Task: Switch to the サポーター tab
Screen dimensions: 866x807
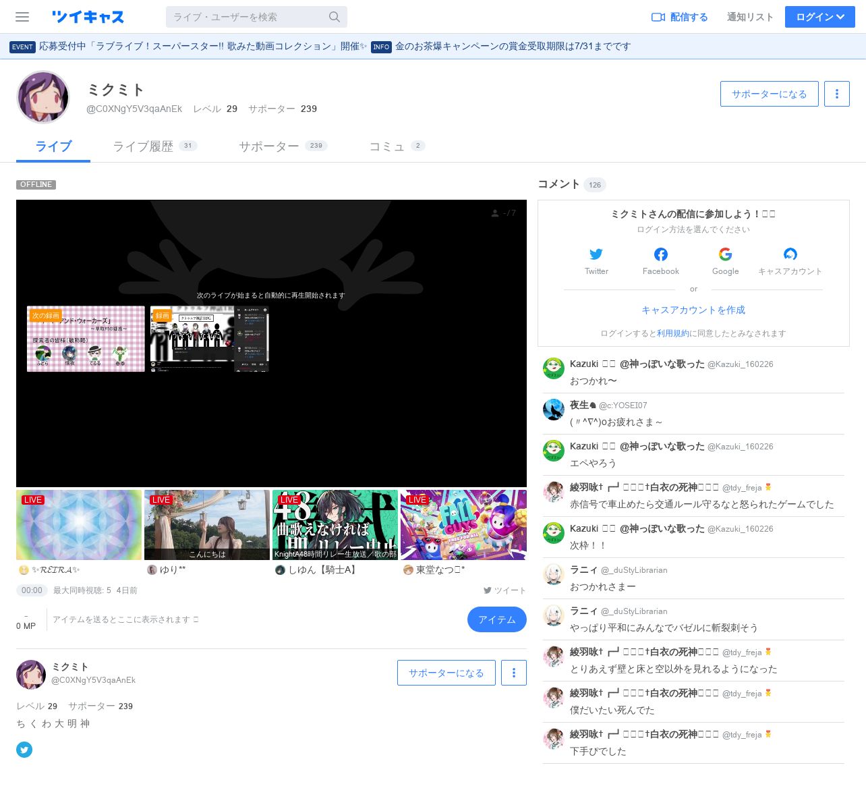Action: coord(283,146)
